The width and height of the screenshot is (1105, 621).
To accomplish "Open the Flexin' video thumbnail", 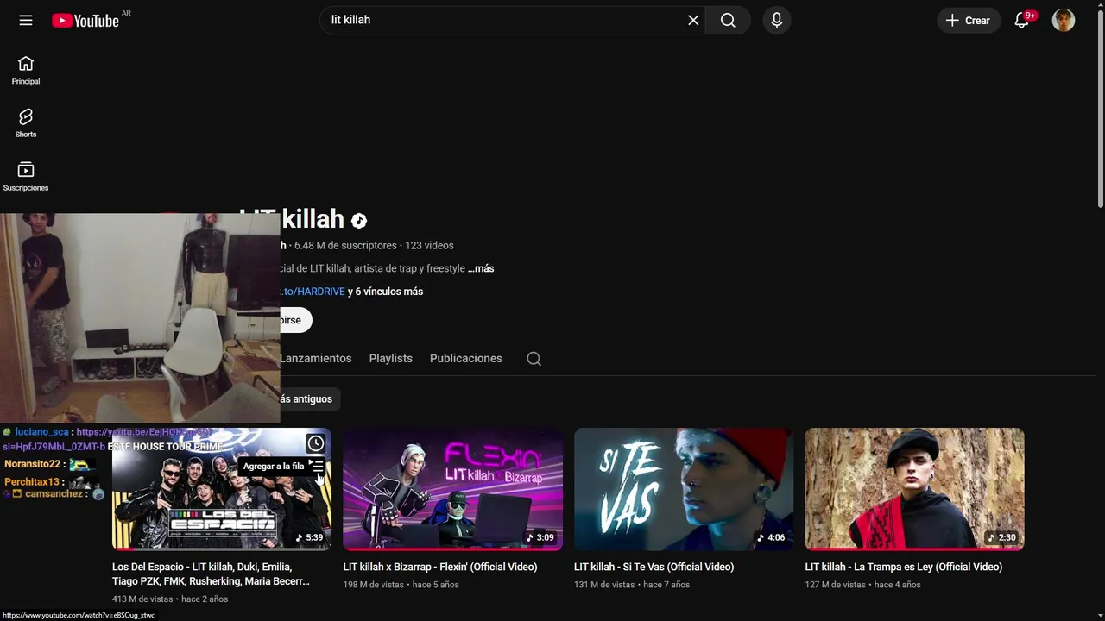I will click(452, 489).
